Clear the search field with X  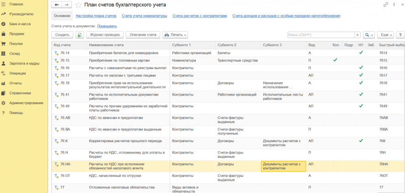(358, 35)
